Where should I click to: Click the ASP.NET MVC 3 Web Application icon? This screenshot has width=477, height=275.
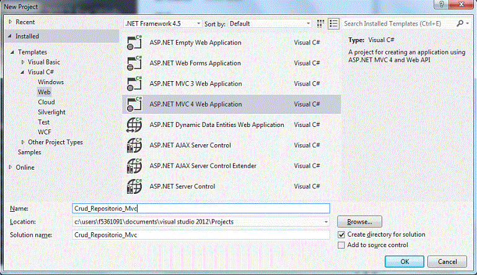click(x=134, y=84)
